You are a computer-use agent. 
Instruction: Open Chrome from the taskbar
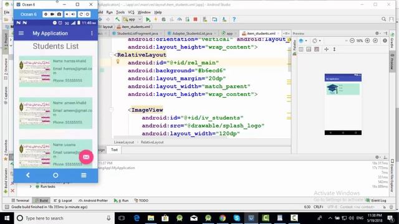point(223,218)
